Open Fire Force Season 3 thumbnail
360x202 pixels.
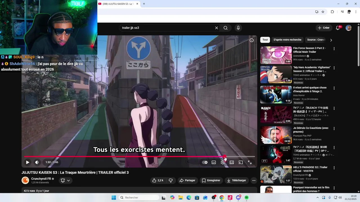276,55
